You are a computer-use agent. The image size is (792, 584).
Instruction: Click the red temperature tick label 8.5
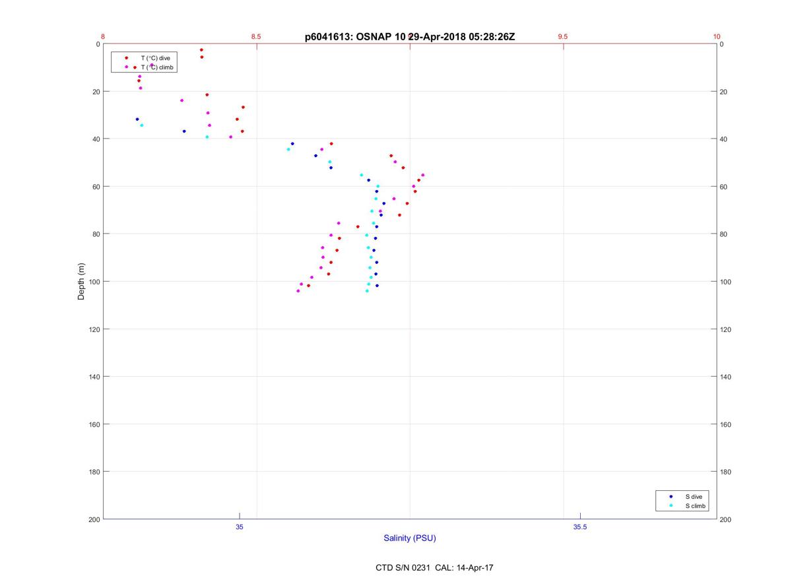[256, 37]
